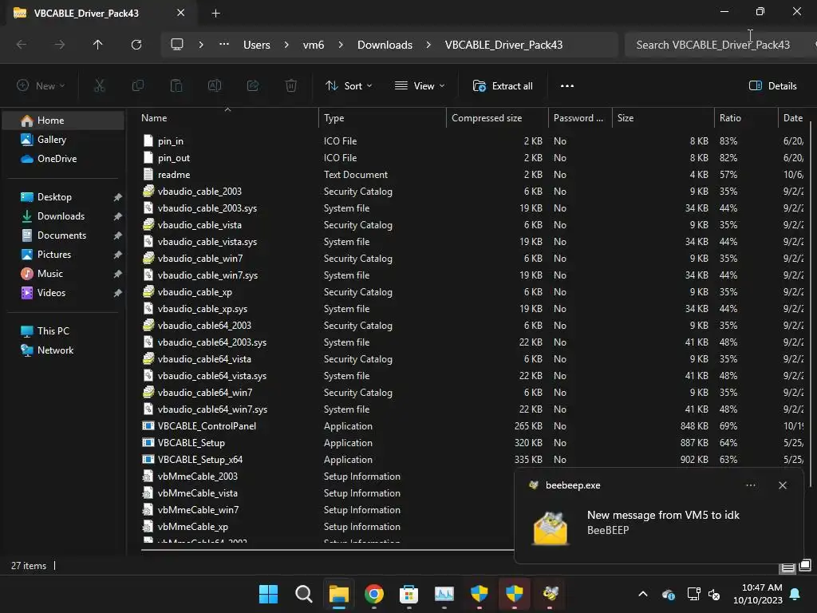The width and height of the screenshot is (817, 613).
Task: Open the See more toolbar options
Action: [x=567, y=86]
